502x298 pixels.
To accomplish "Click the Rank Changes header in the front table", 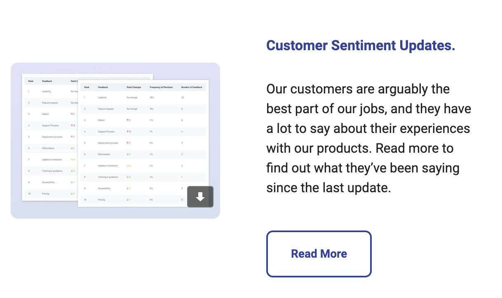I will pyautogui.click(x=134, y=87).
